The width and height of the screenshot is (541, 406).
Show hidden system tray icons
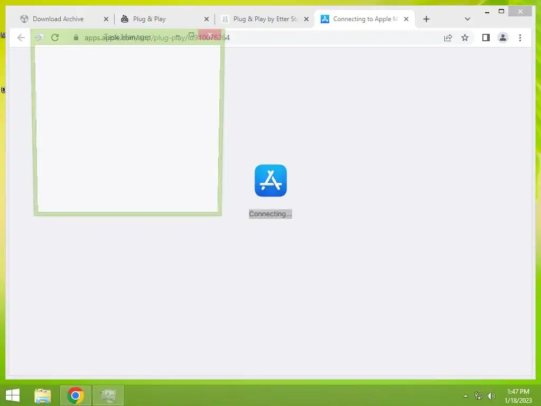pos(465,396)
